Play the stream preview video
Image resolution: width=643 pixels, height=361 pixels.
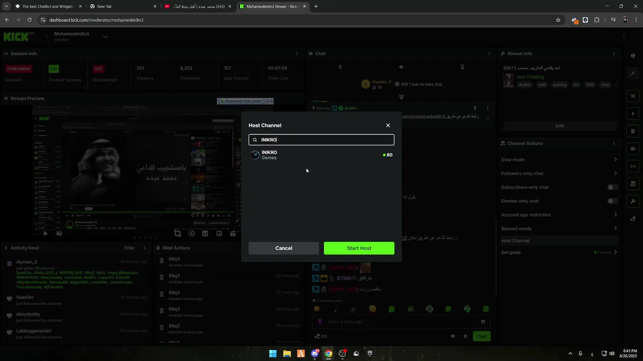(45, 233)
